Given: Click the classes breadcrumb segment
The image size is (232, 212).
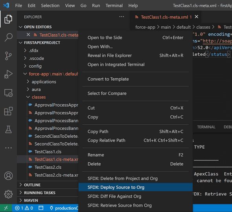Looking at the screenshot, I should pyautogui.click(x=203, y=27).
